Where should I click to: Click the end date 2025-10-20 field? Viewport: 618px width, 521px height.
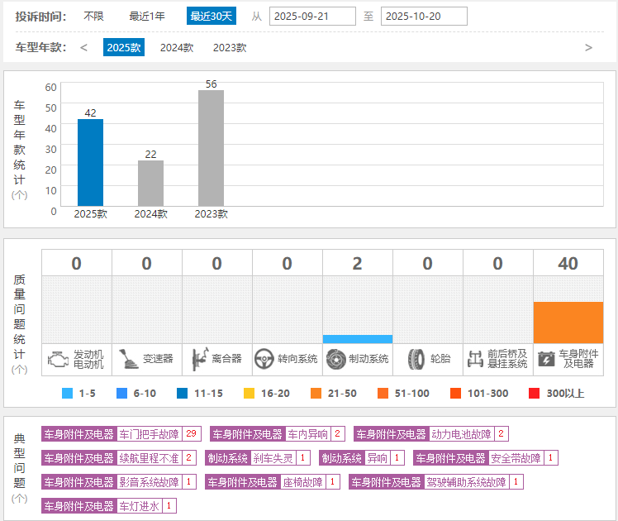pos(424,17)
